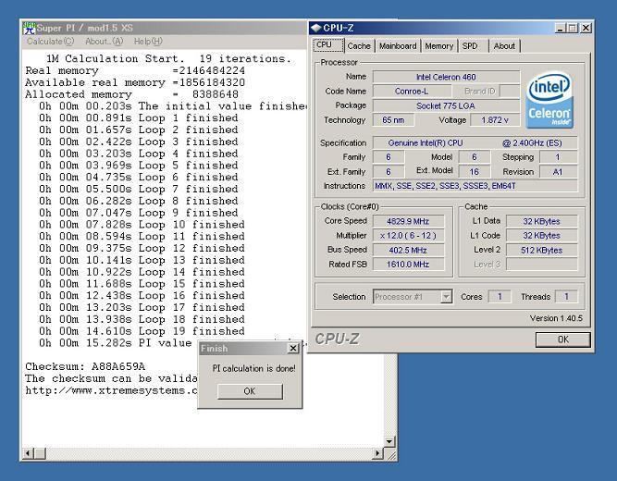Click the '15.282s PI value' line
Screen dimensions: 617x481
point(115,343)
